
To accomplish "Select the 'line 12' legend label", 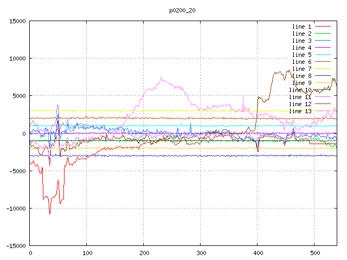I will pos(300,104).
